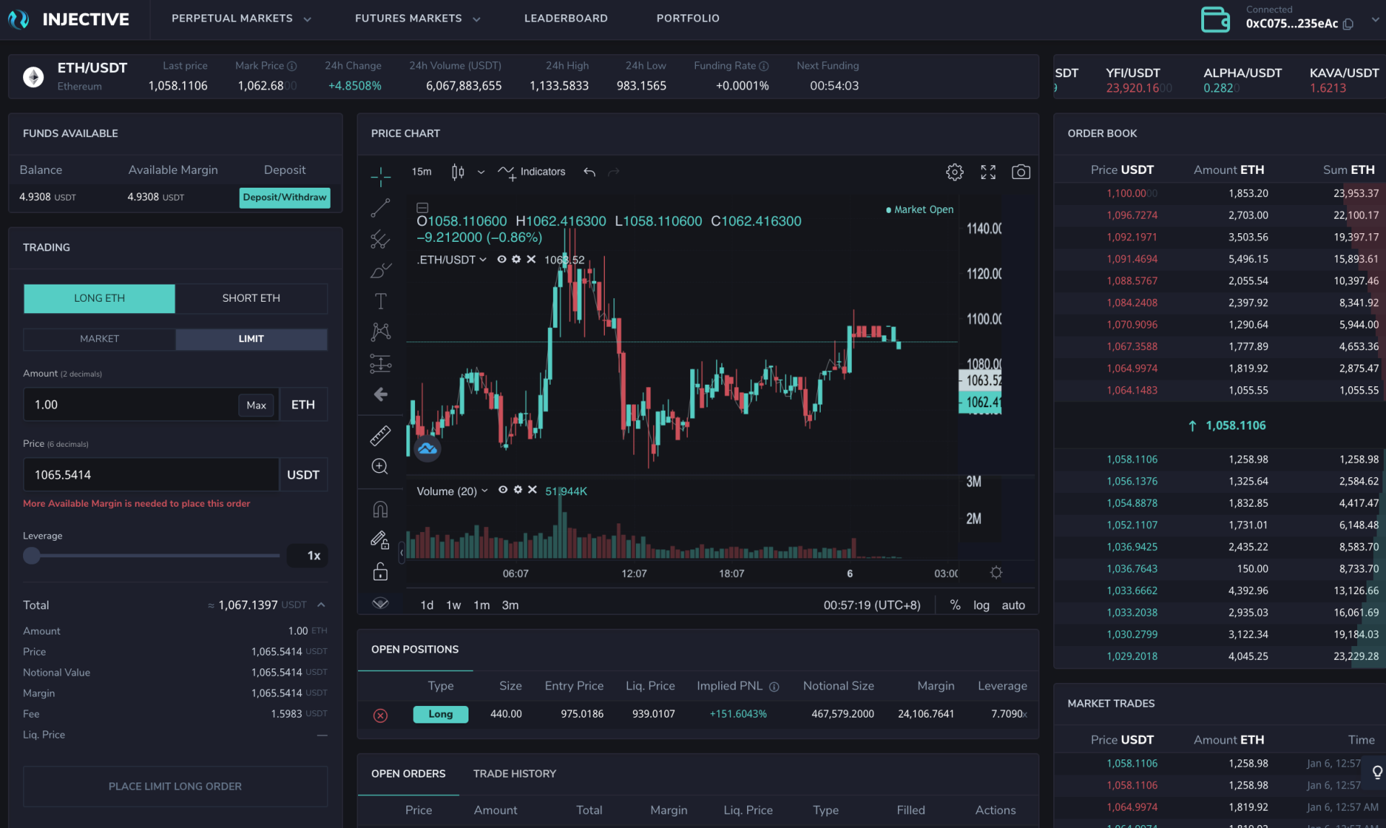Click the Deposit/Withdraw button

(x=284, y=197)
